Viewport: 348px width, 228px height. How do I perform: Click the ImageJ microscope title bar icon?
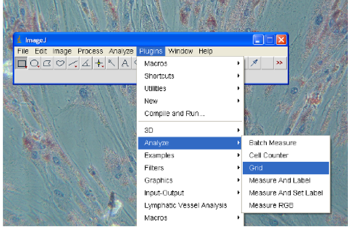[19, 40]
